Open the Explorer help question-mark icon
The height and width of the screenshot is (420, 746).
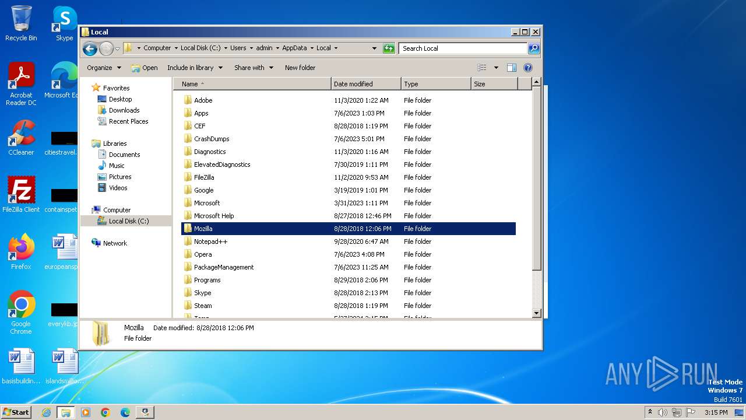(528, 68)
